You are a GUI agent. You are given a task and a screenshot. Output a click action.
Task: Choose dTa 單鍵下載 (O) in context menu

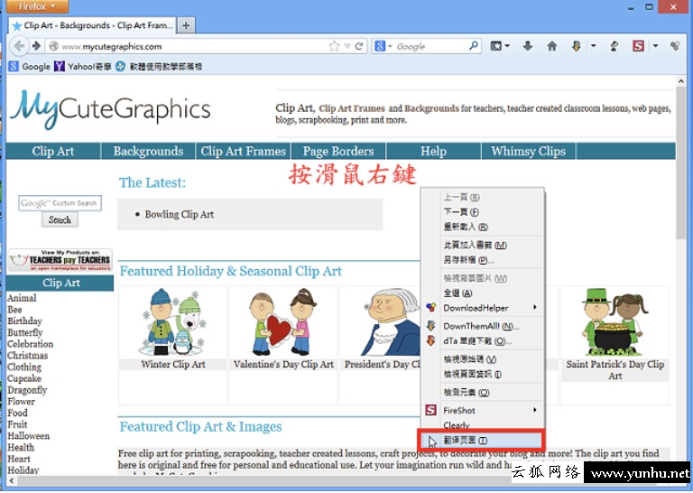pos(483,341)
